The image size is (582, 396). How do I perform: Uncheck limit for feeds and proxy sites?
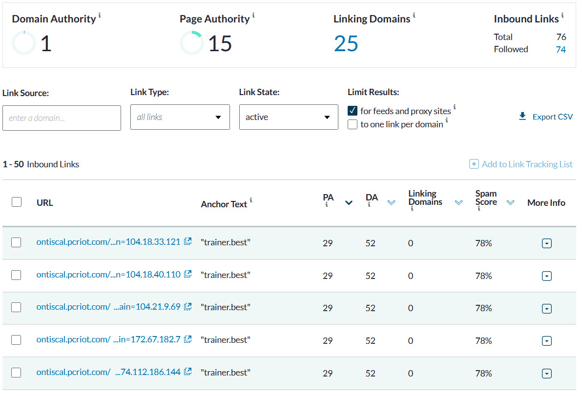coord(353,111)
